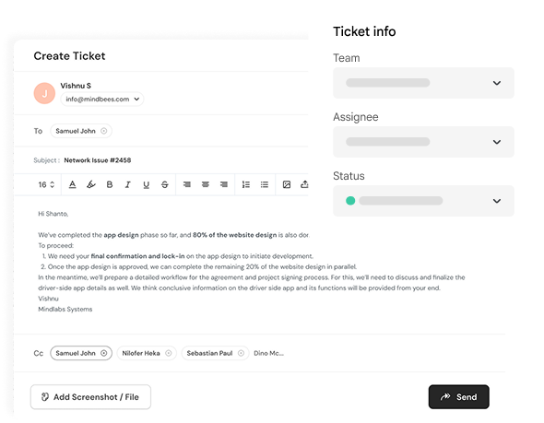Insert a bulleted list
544x423 pixels.
click(x=265, y=184)
